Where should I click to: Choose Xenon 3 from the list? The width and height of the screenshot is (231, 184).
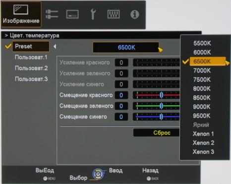(x=203, y=152)
